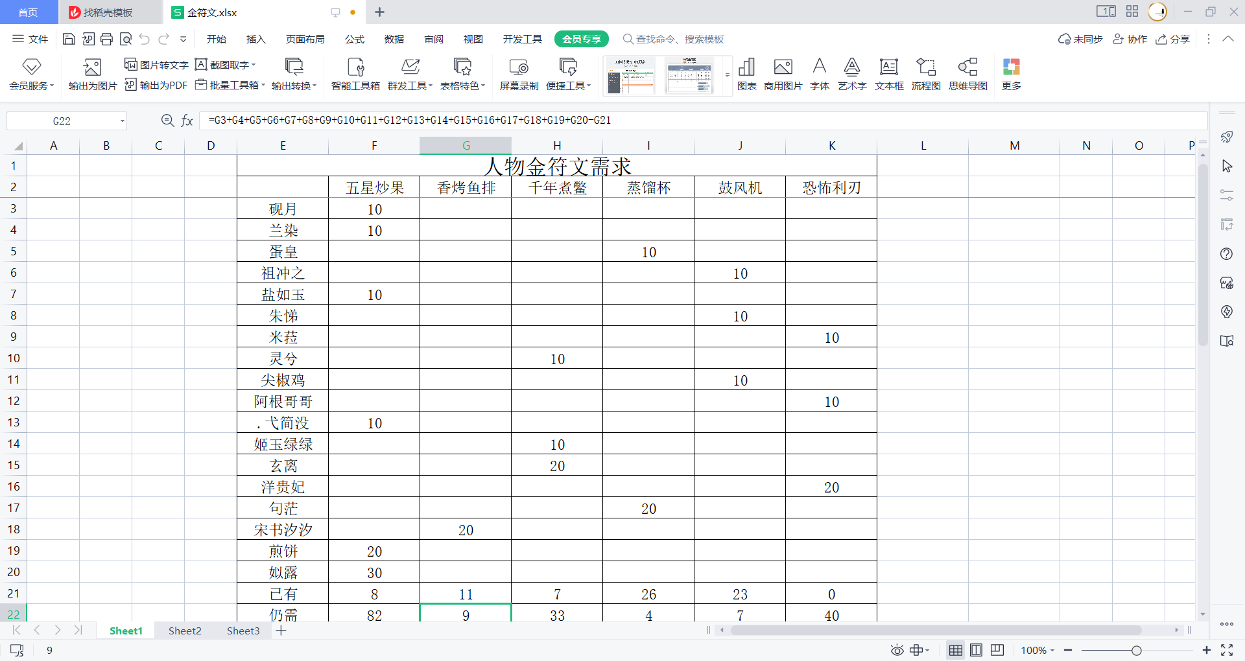Viewport: 1245px width, 661px height.
Task: Expand the template gallery arrow
Action: click(x=728, y=76)
